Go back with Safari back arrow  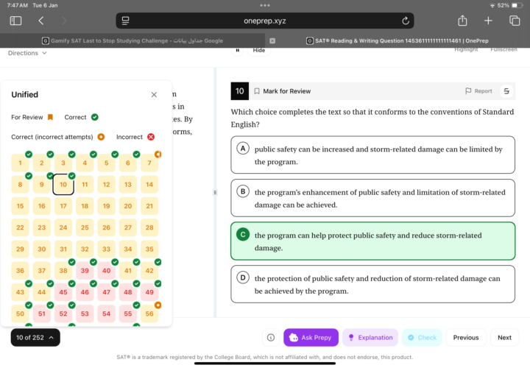click(40, 21)
